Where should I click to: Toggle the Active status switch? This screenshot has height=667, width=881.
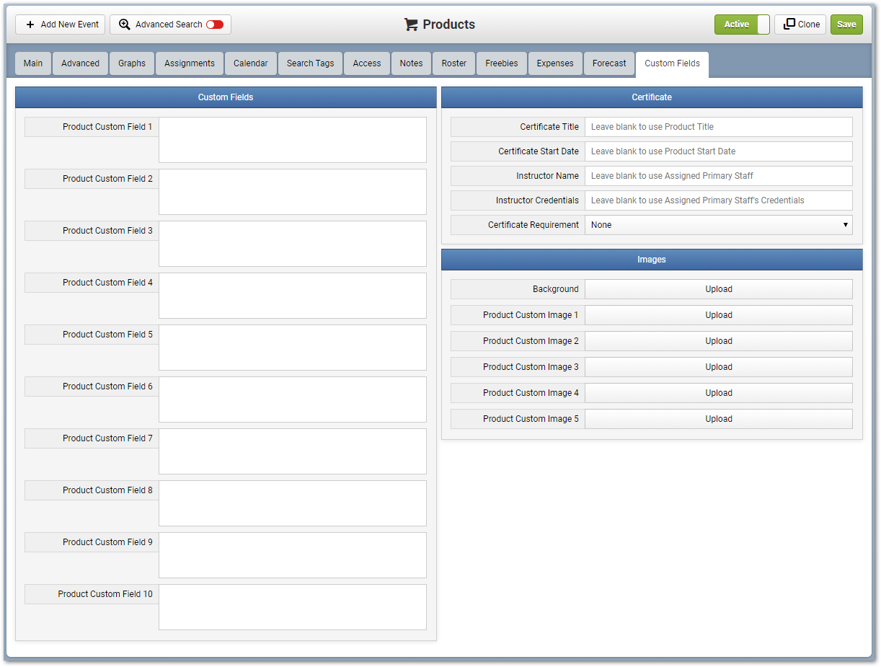click(x=742, y=25)
